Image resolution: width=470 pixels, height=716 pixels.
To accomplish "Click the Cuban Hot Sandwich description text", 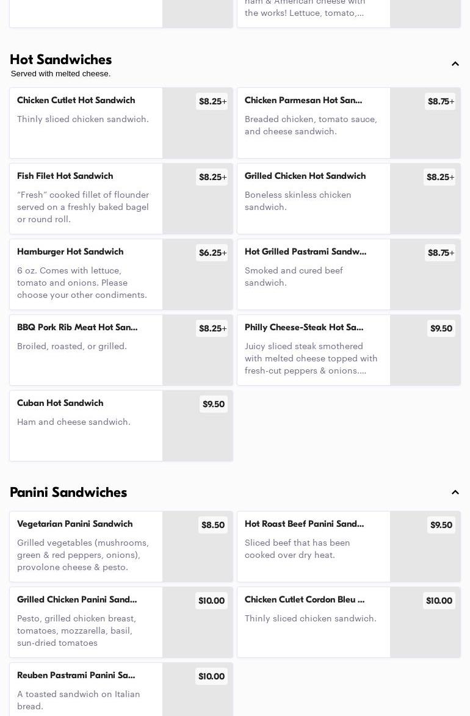I will [74, 422].
